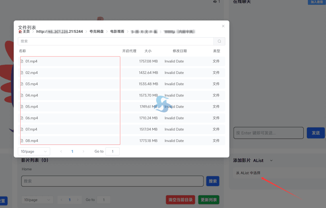This screenshot has height=208, width=326.
Task: Click the 开启代理 column header
Action: [129, 51]
